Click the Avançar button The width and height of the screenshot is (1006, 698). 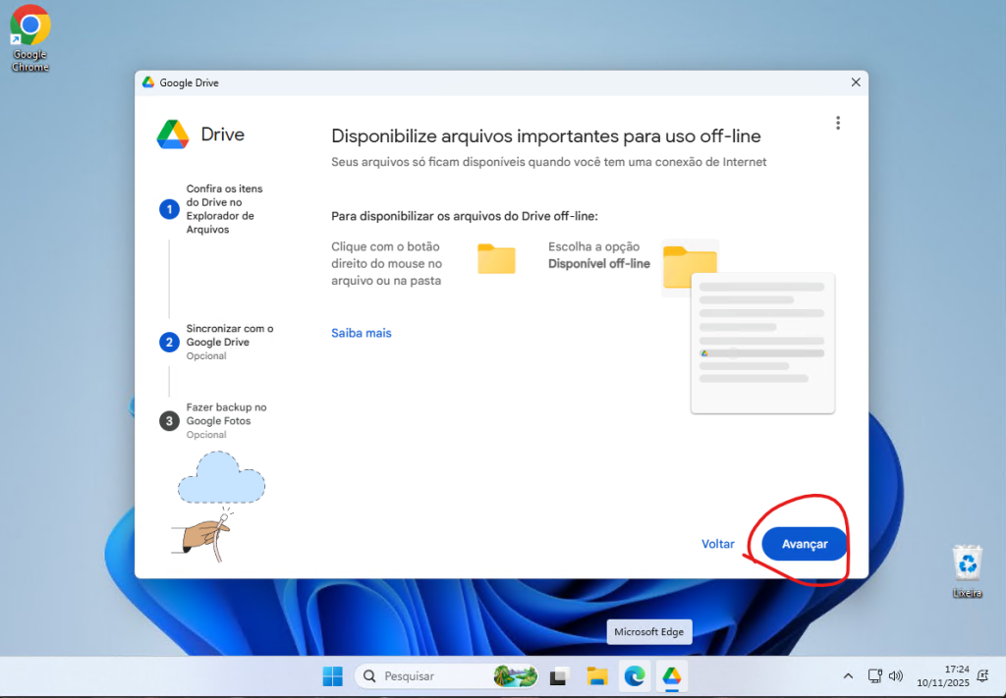(804, 544)
